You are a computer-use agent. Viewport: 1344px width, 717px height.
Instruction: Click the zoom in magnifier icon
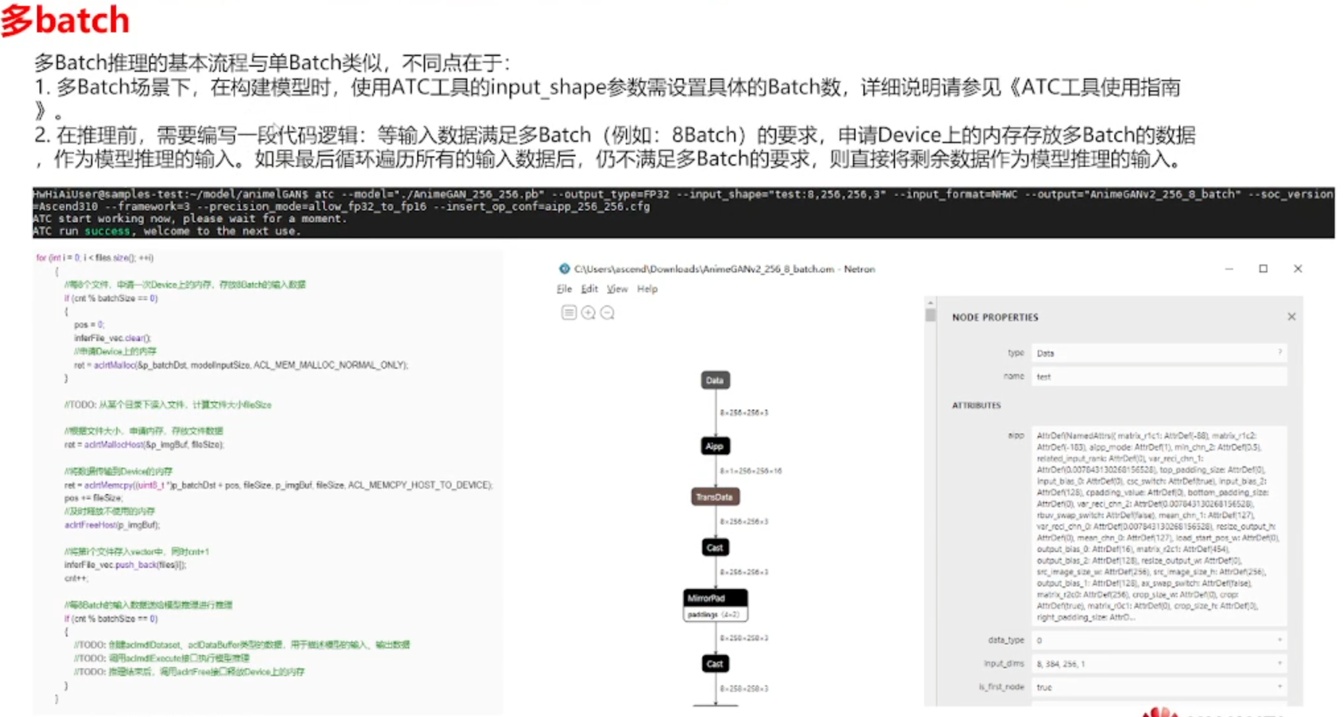(x=588, y=313)
